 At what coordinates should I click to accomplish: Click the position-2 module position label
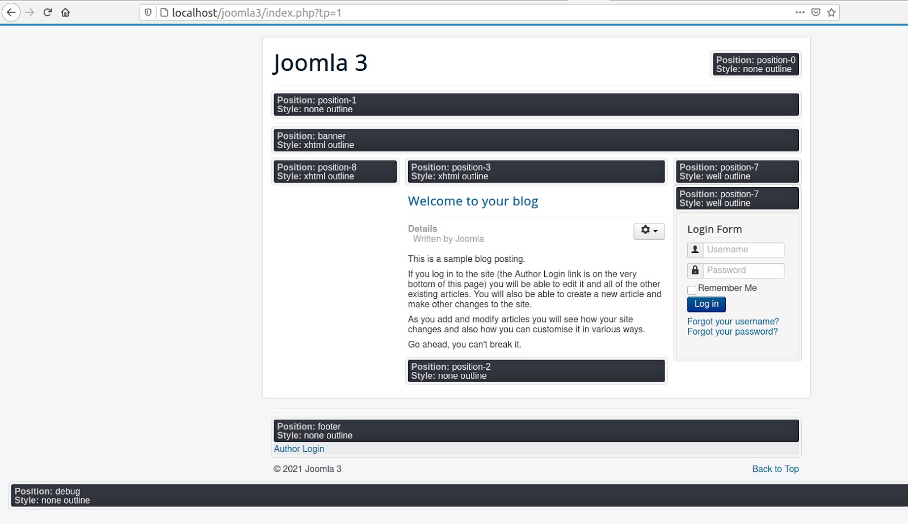536,371
